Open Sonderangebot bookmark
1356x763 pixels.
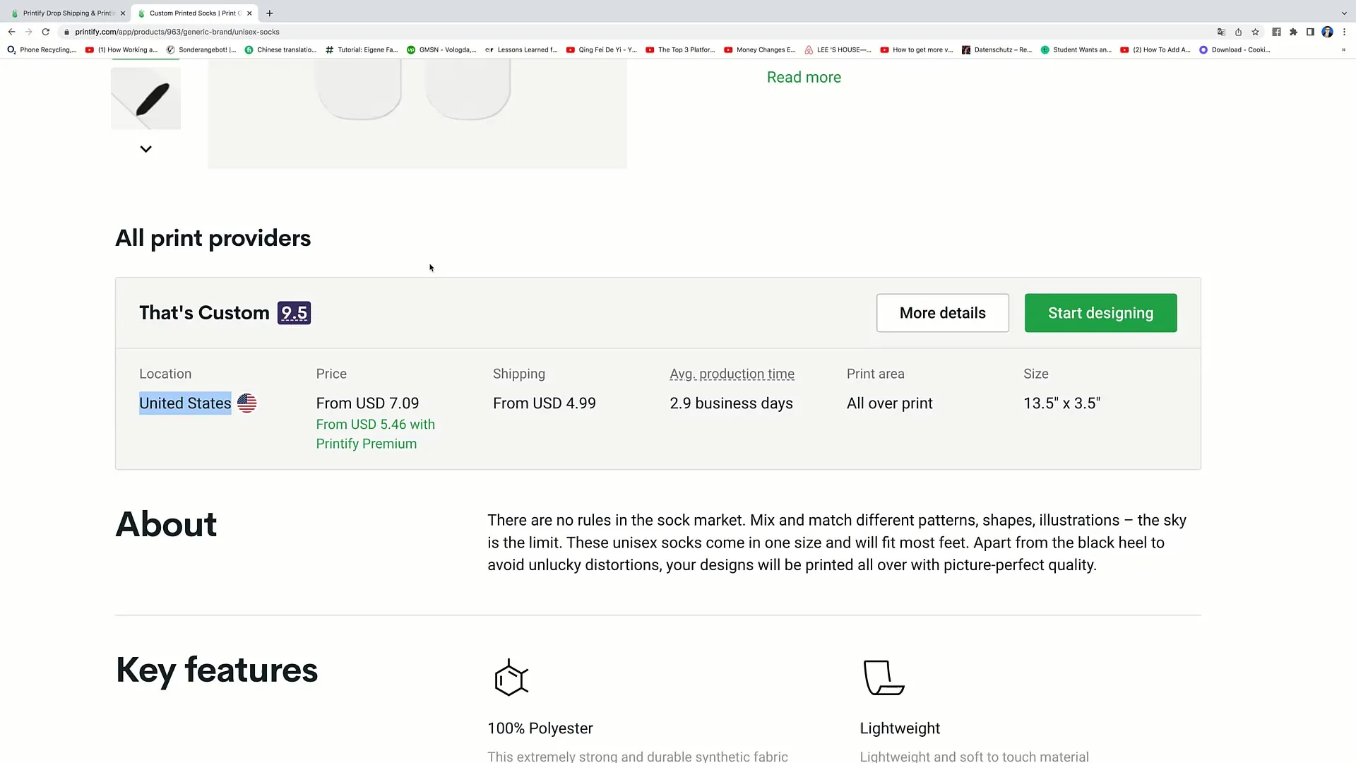tap(201, 50)
